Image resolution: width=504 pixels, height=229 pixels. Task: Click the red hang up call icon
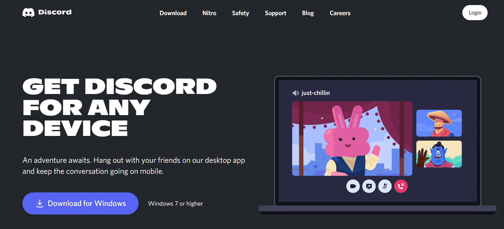(x=401, y=186)
